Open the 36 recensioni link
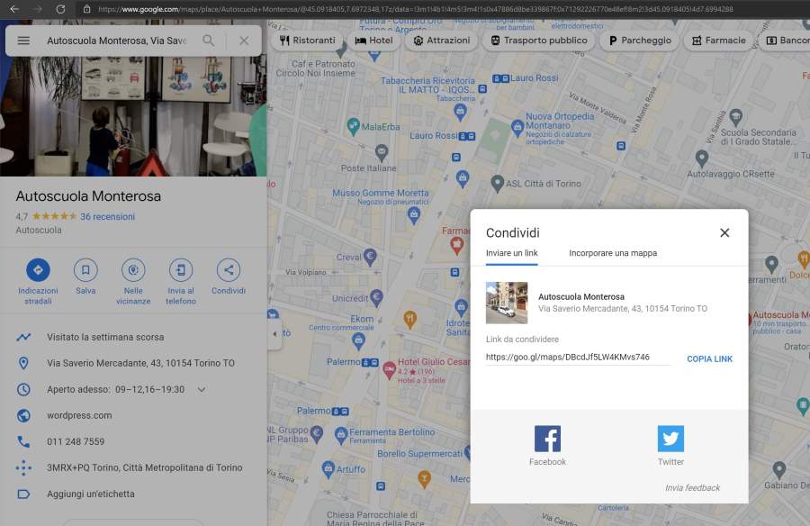This screenshot has height=526, width=810. (x=107, y=216)
